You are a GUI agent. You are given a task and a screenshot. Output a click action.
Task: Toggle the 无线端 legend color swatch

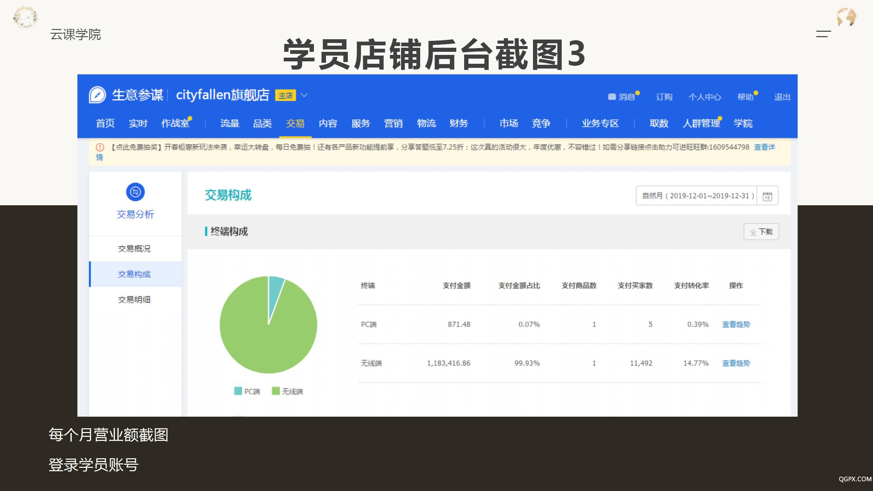276,391
